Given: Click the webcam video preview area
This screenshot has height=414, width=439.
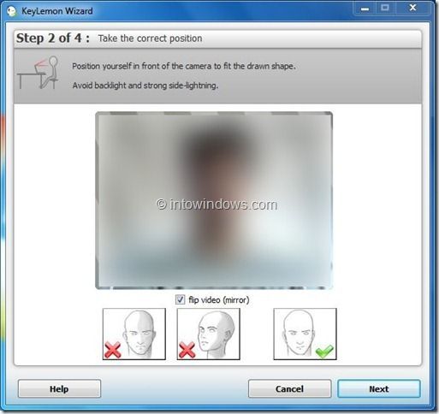Looking at the screenshot, I should click(214, 200).
